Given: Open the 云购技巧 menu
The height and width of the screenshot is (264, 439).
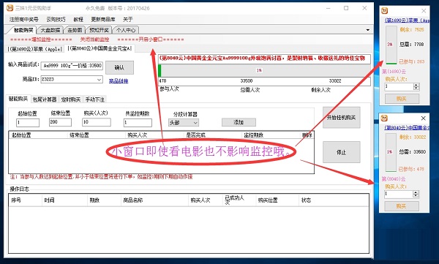Looking at the screenshot, I should click(56, 19).
